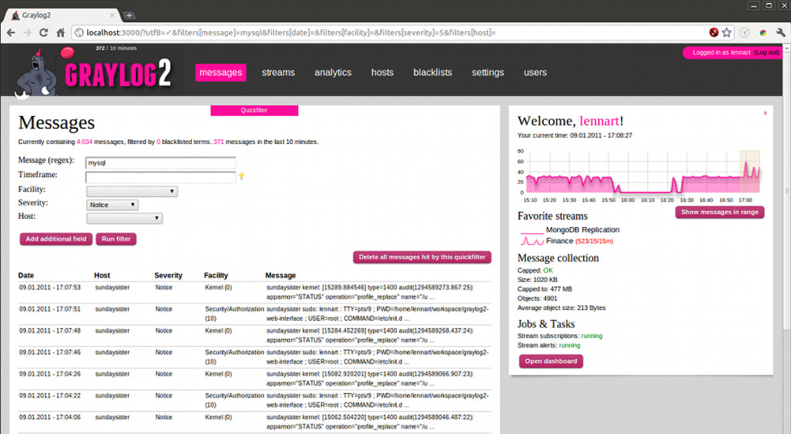
Task: Open the message dated 09.01.2011 - 17:04:26
Action: coord(254,379)
